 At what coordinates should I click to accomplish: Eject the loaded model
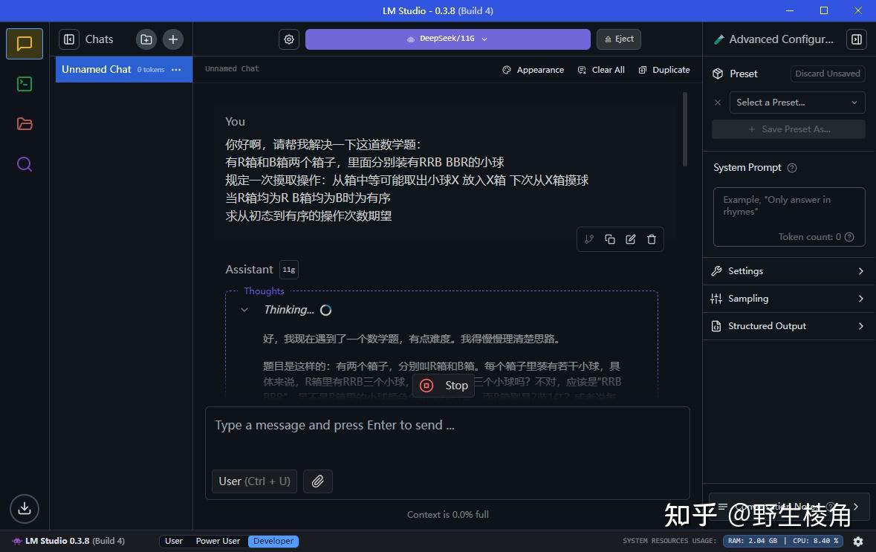(619, 39)
